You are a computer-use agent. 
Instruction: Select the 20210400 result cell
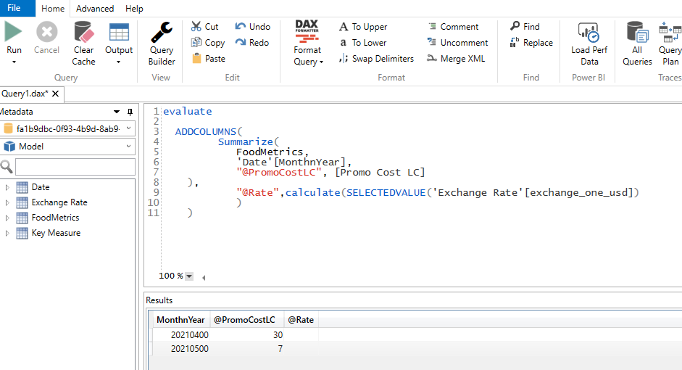(181, 334)
